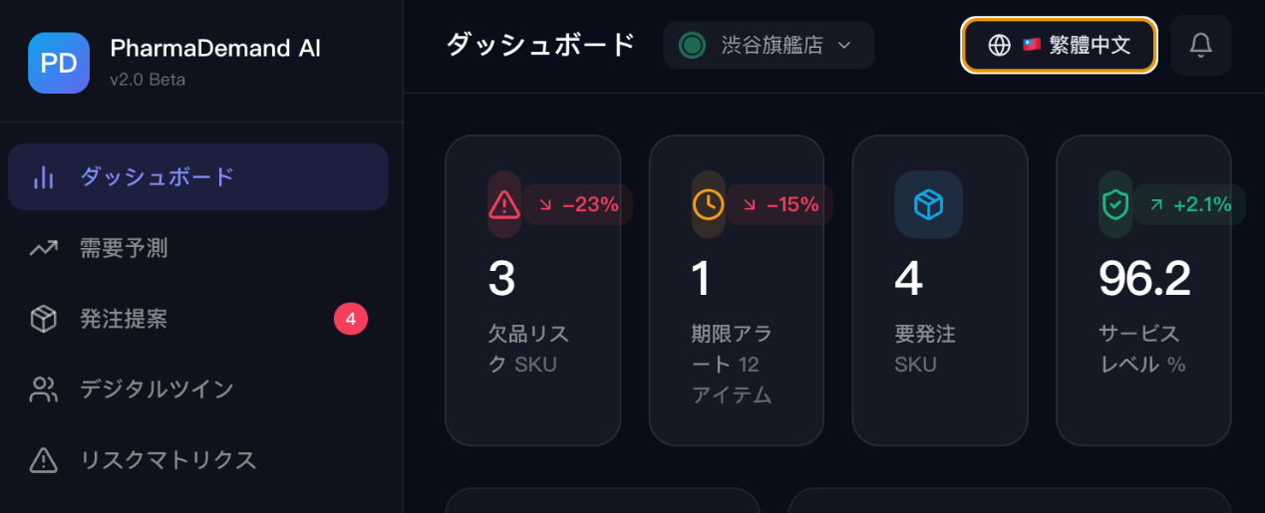Click the bar chart icon beside ダッシュボード
Screen dimensions: 1265x513
coord(44,177)
